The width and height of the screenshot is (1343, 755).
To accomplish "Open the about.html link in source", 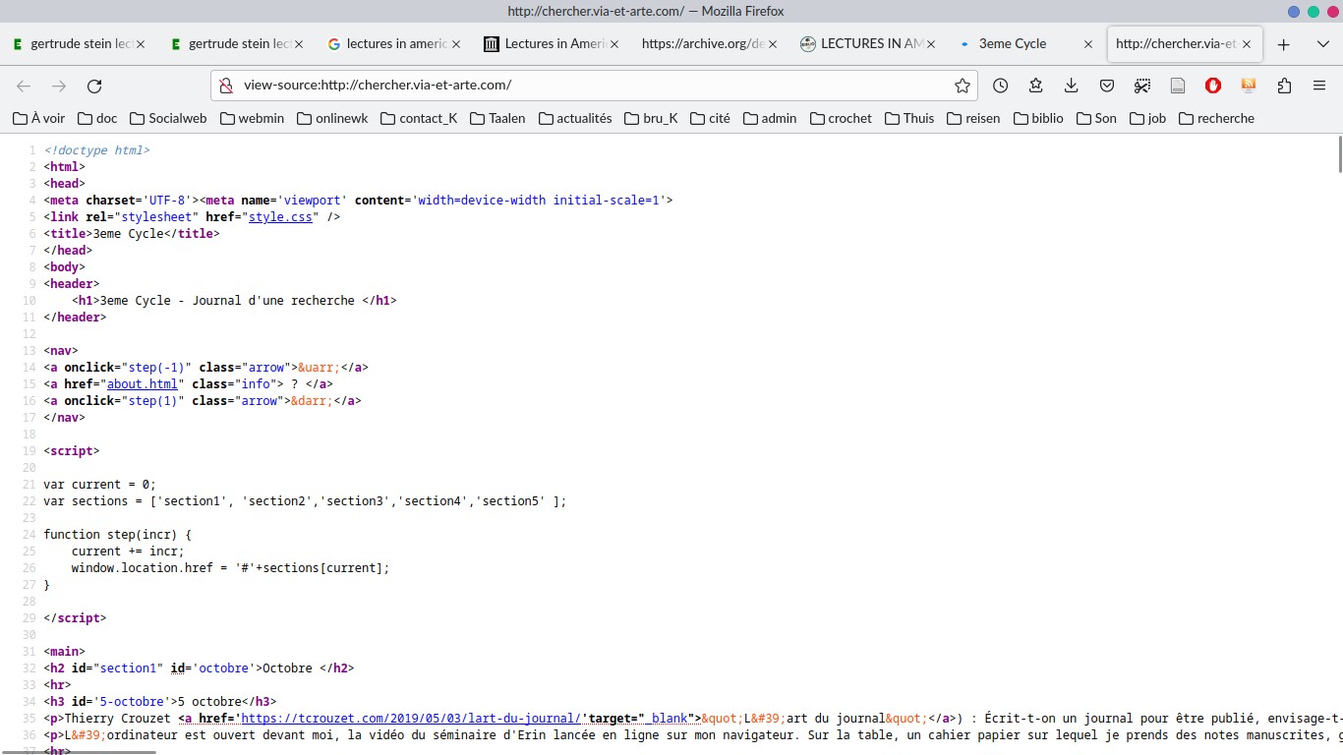I will (143, 384).
